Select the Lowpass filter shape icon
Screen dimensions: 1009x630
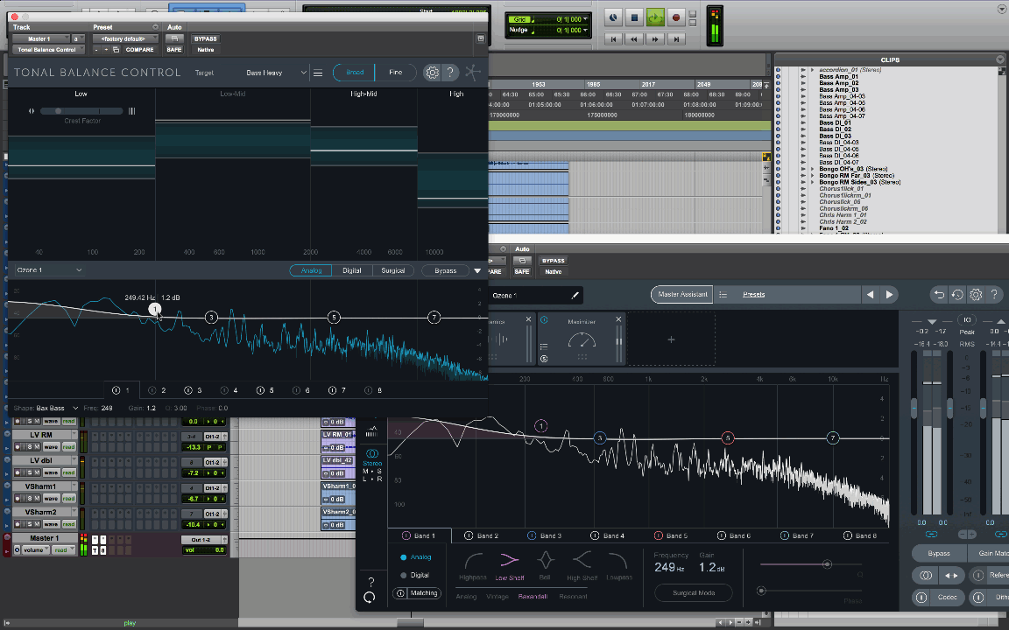point(618,561)
